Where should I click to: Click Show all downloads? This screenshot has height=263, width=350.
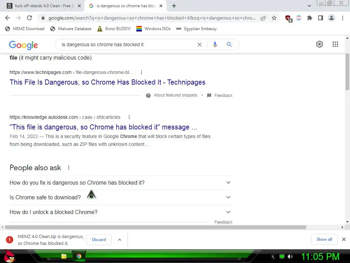[324, 239]
